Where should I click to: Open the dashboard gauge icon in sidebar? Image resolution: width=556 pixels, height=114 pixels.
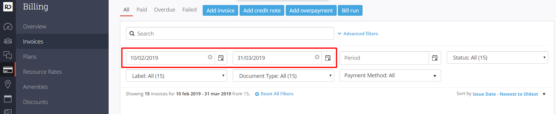[x=8, y=27]
